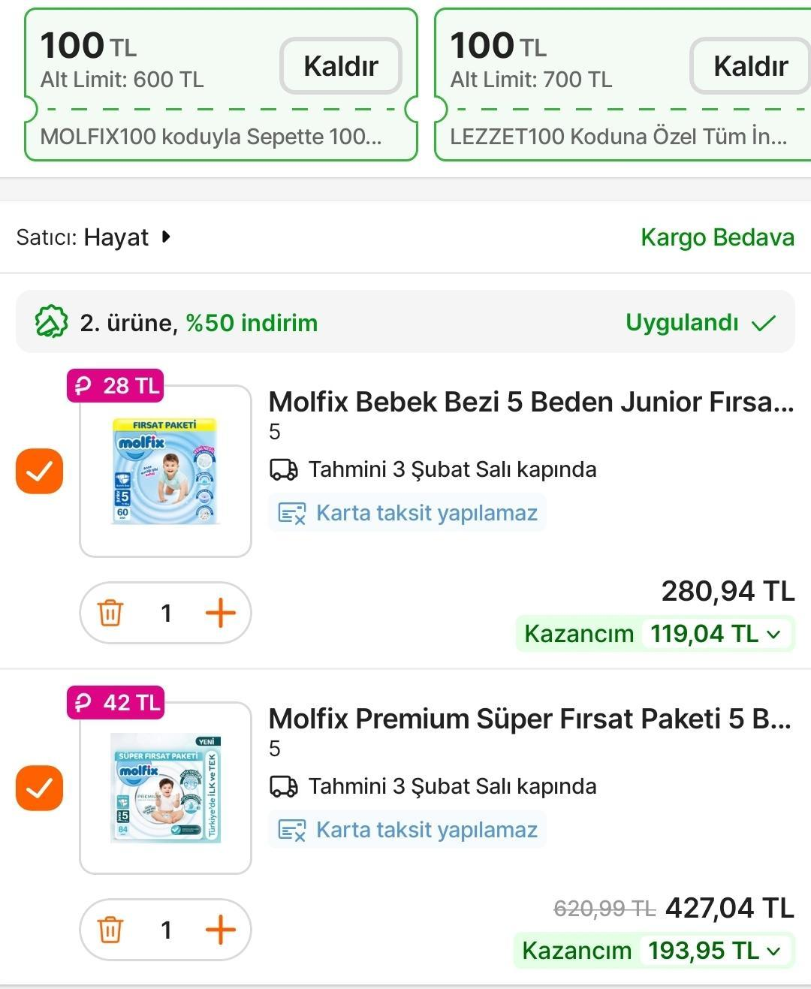
Task: Tap delivery truck icon on Molfix Junior item
Action: (284, 470)
